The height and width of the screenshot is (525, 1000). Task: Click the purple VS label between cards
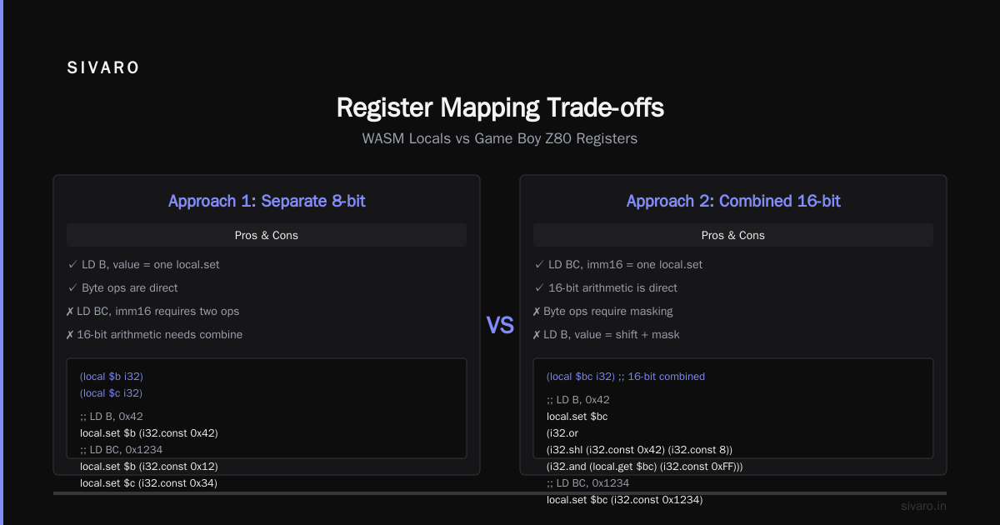click(500, 326)
